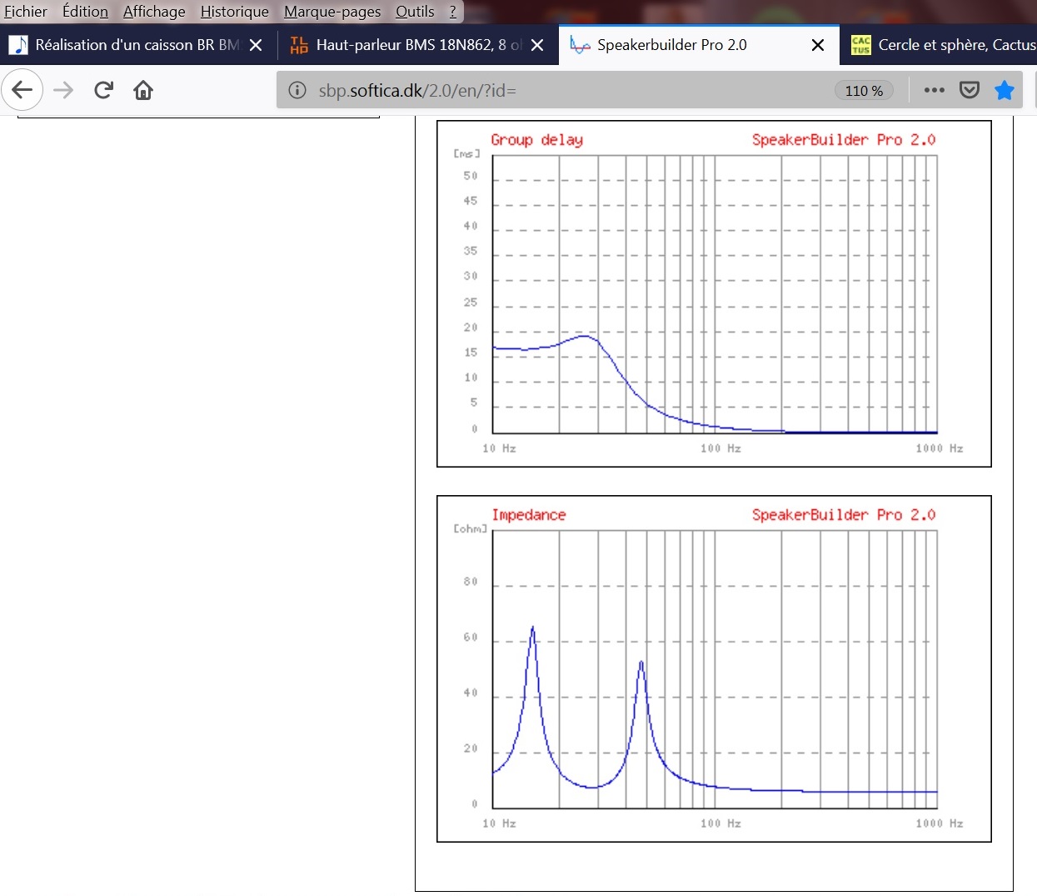Show site information for sbp.softica.dk
The height and width of the screenshot is (896, 1037).
pyautogui.click(x=297, y=90)
